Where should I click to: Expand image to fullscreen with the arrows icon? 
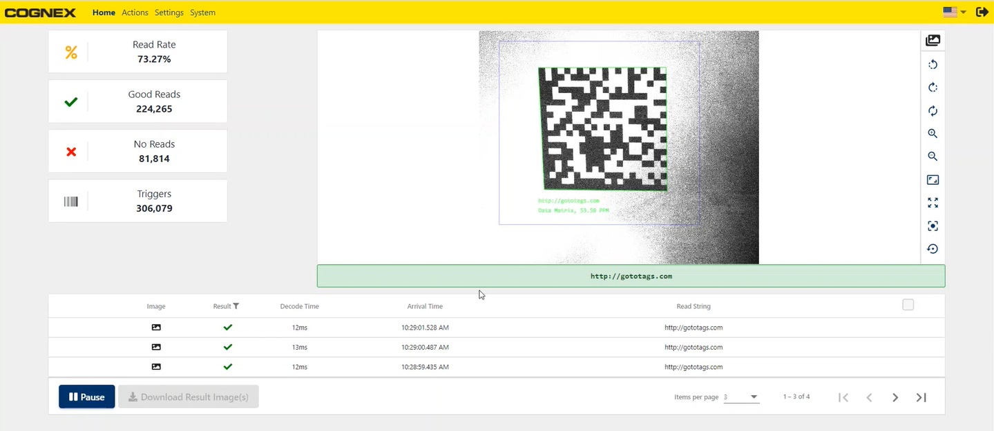point(933,203)
